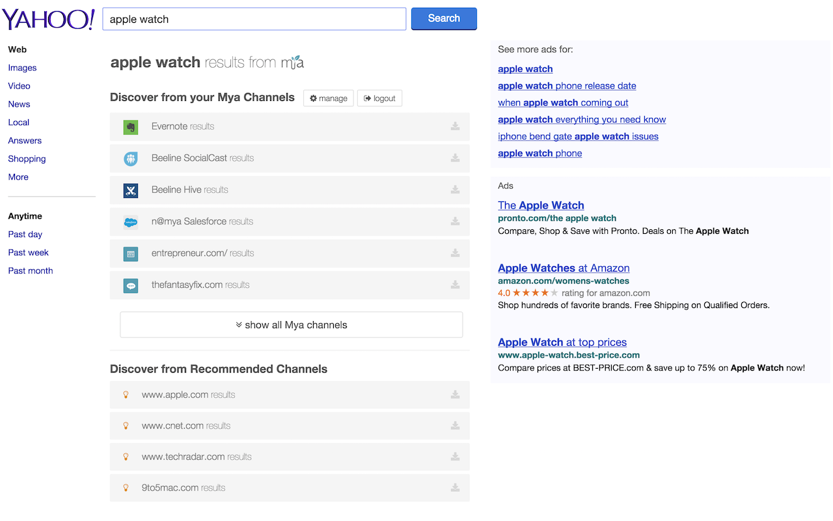This screenshot has width=833, height=521.
Task: Open Shopping search category
Action: tap(27, 159)
